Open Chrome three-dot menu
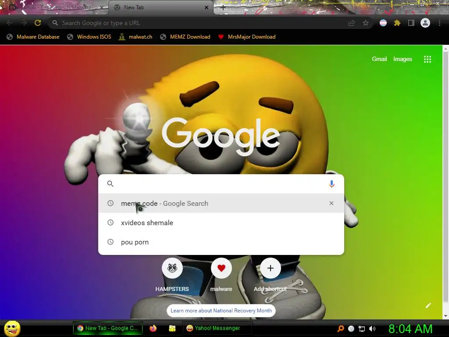Viewport: 449px width, 337px height. tap(439, 23)
